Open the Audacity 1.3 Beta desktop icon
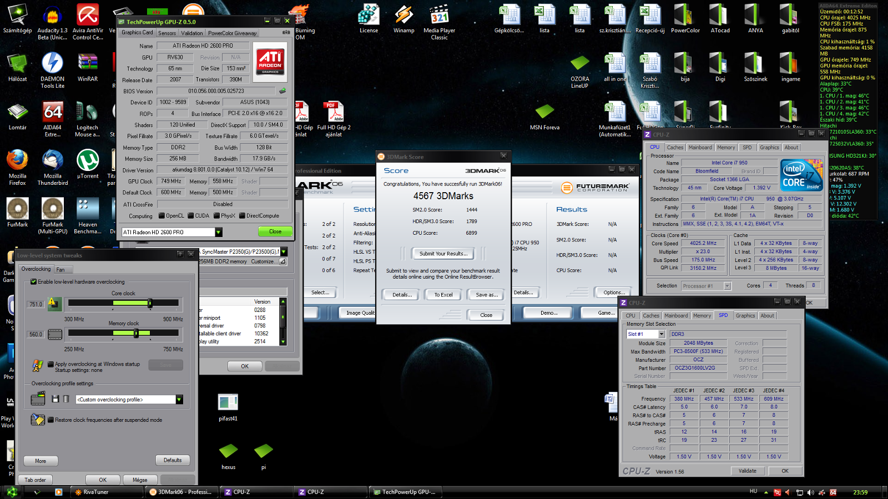 point(53,22)
